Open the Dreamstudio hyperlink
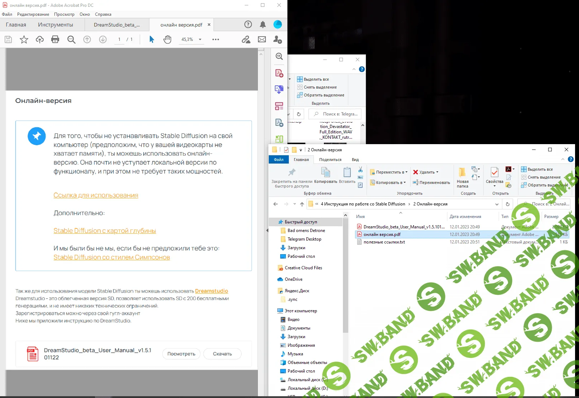This screenshot has height=398, width=579. 211,291
